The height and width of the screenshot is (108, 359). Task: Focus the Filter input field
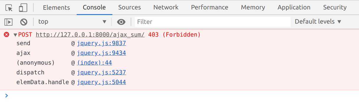pos(213,22)
